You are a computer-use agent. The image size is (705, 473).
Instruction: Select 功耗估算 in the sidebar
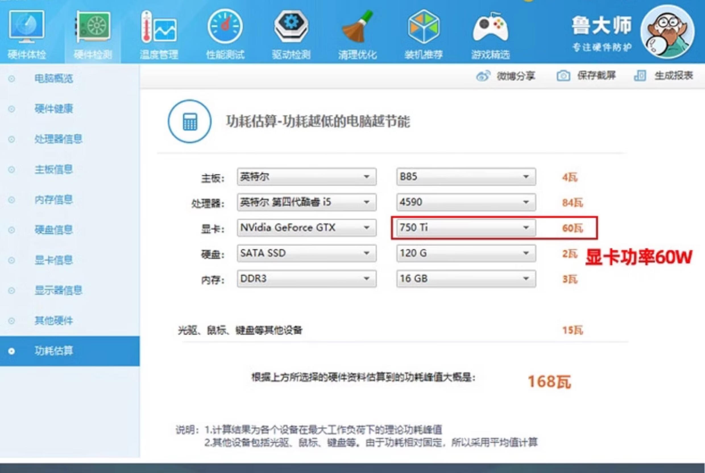point(70,351)
